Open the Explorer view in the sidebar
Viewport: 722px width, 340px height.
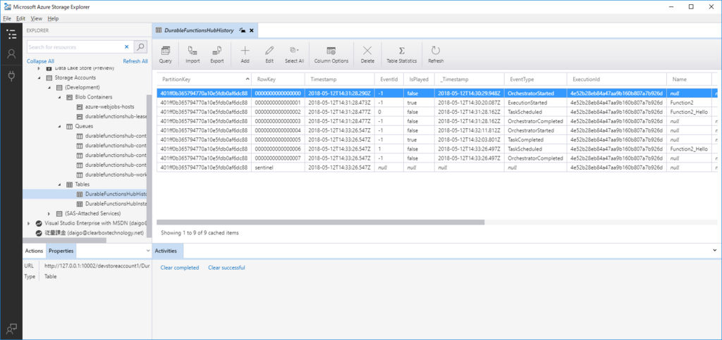coord(11,34)
